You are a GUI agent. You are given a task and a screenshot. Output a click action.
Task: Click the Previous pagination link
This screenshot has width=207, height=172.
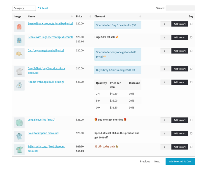(145, 161)
